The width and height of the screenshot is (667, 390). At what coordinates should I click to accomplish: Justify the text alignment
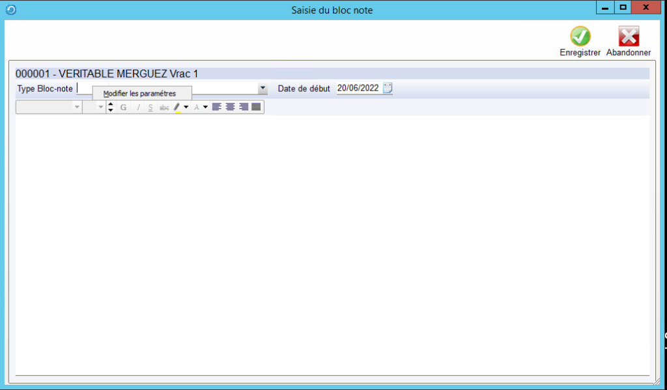(x=257, y=107)
